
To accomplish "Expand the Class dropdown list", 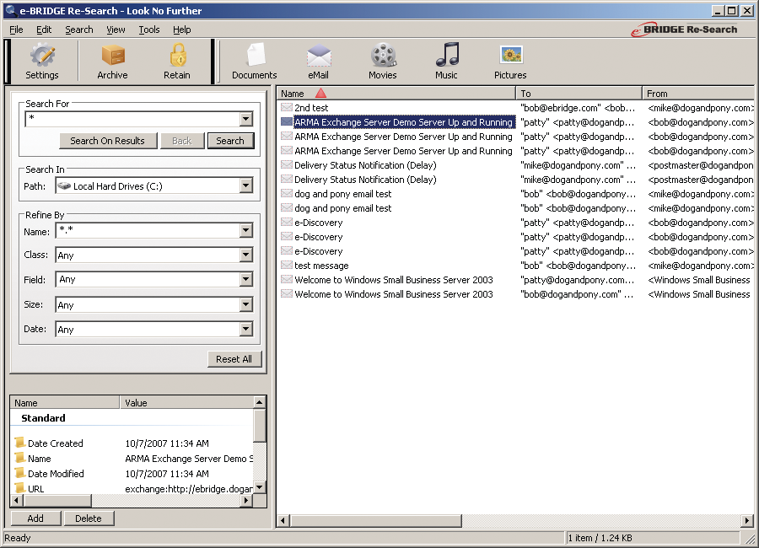I will pyautogui.click(x=245, y=255).
